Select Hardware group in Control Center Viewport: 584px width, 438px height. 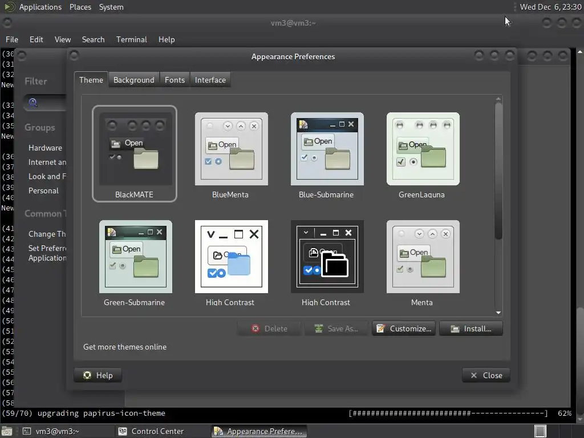pyautogui.click(x=45, y=148)
